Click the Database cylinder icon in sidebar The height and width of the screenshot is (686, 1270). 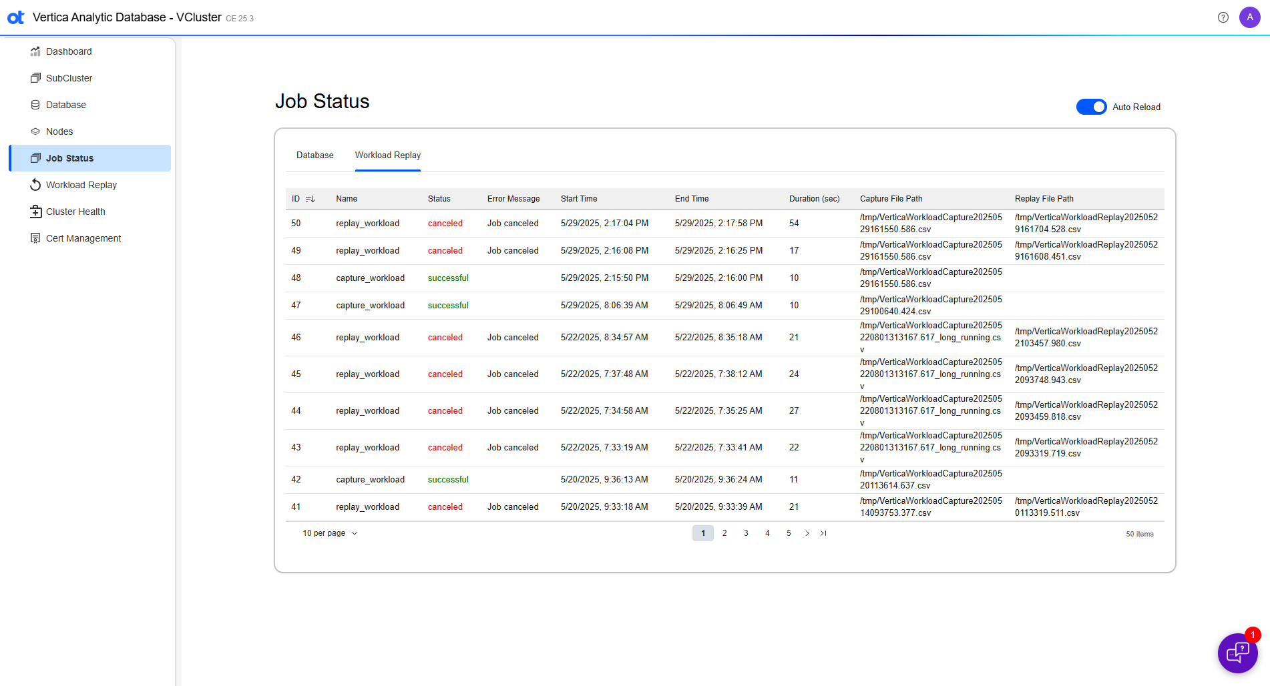tap(35, 105)
